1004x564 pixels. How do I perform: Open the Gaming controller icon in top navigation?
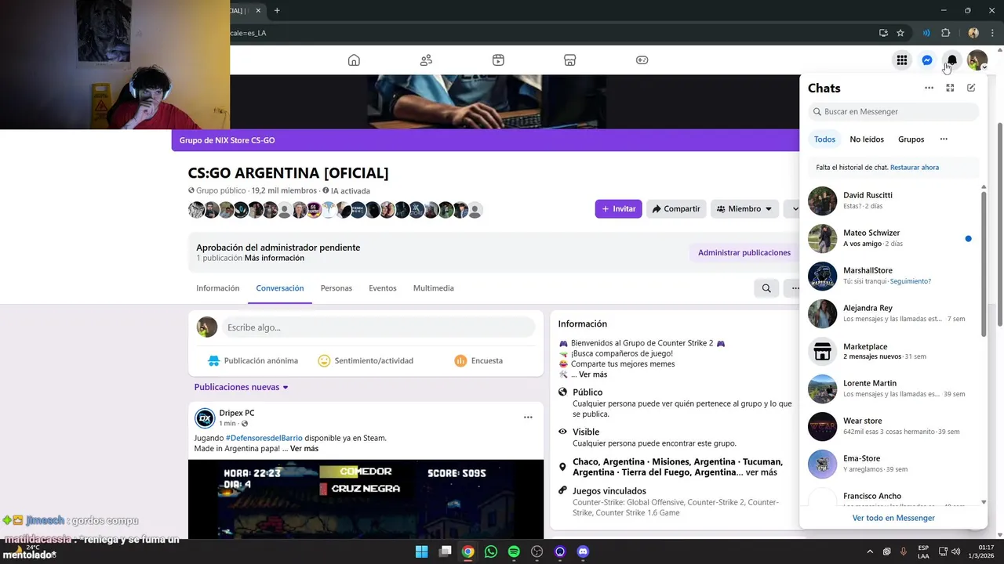pyautogui.click(x=642, y=60)
